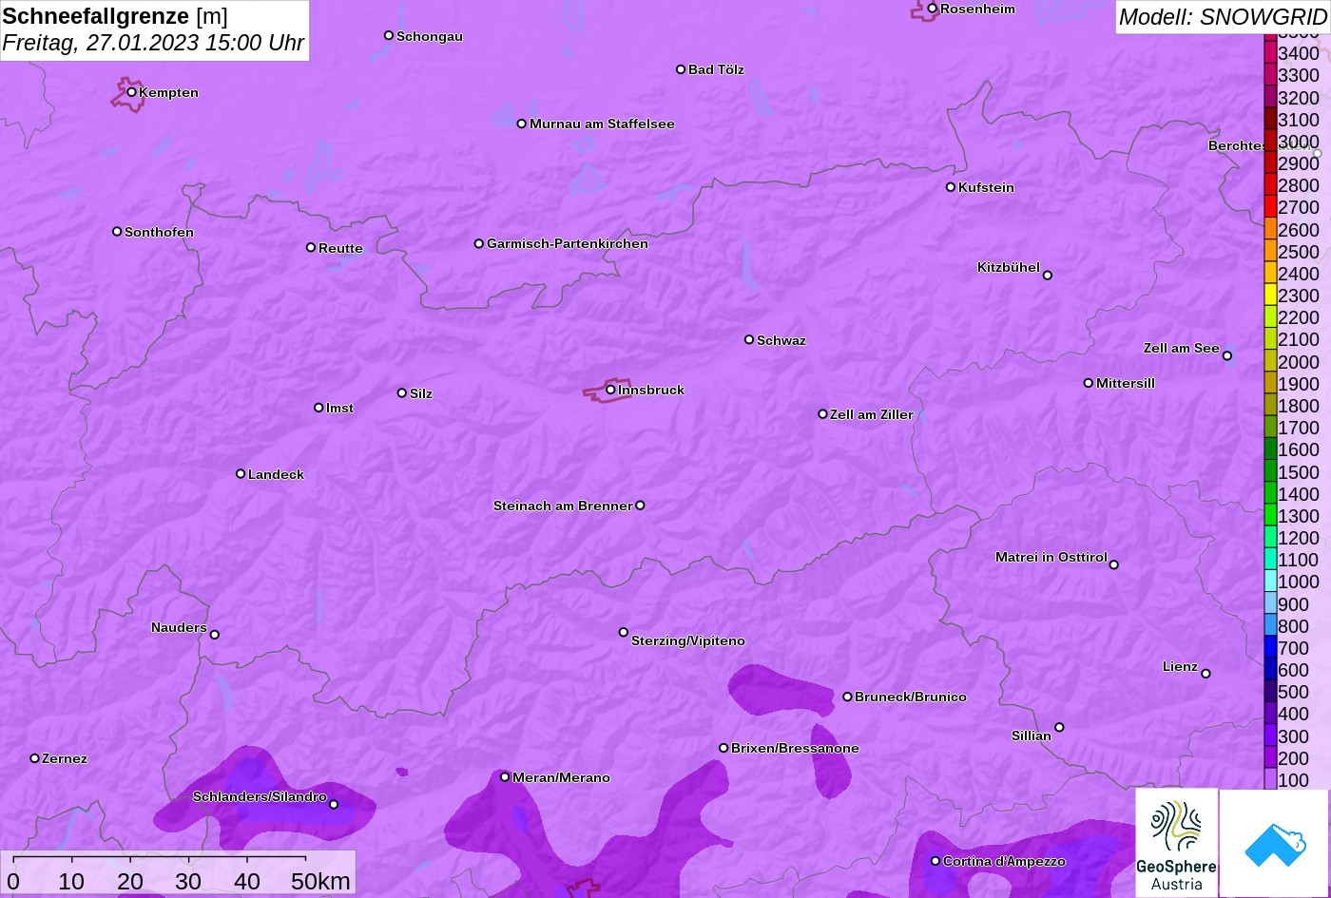
Task: Click the Kitzbühel location dot
Action: pyautogui.click(x=1048, y=276)
